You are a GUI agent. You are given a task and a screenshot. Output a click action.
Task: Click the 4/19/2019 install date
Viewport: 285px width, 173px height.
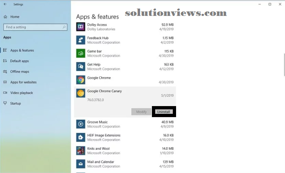click(x=166, y=29)
